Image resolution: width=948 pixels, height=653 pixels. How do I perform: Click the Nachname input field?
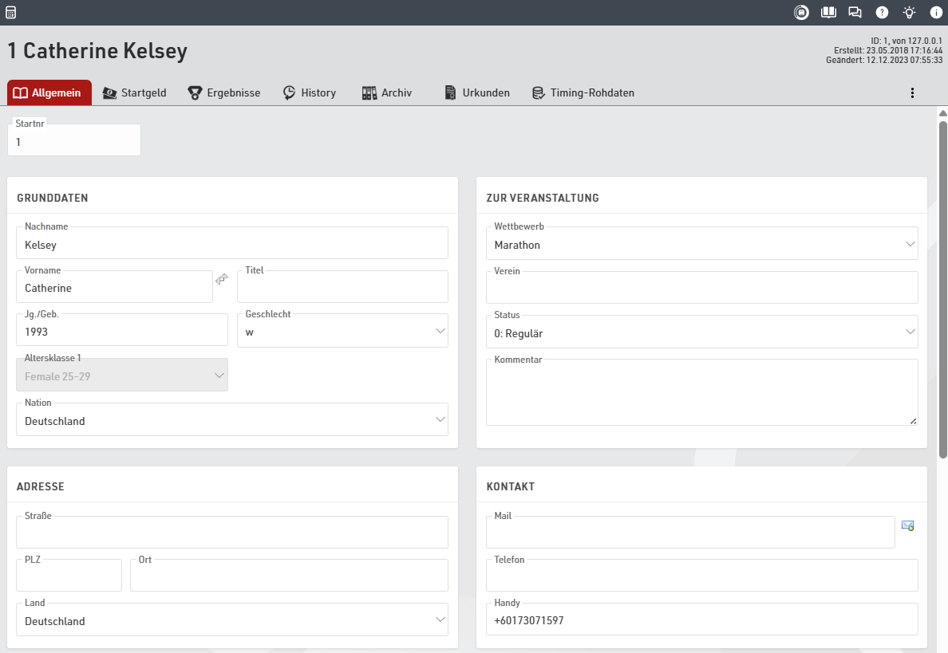coord(231,245)
